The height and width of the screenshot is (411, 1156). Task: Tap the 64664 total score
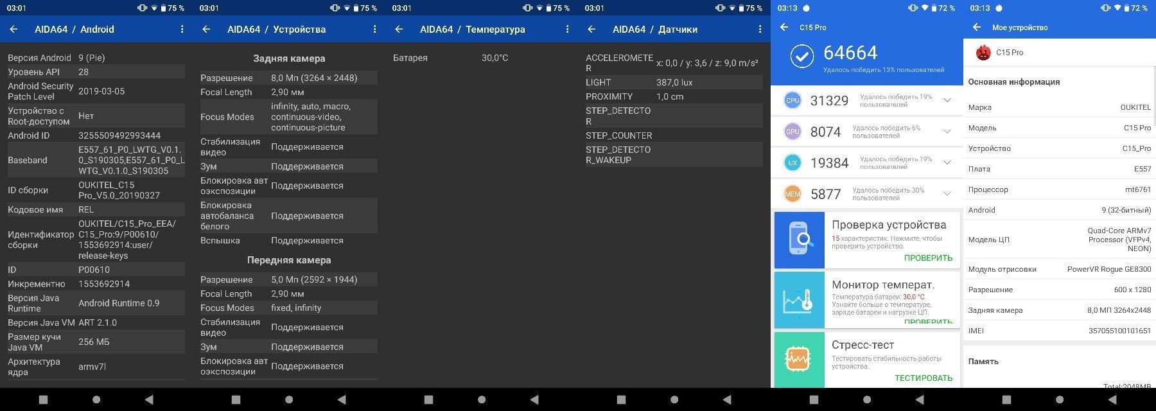pyautogui.click(x=850, y=53)
